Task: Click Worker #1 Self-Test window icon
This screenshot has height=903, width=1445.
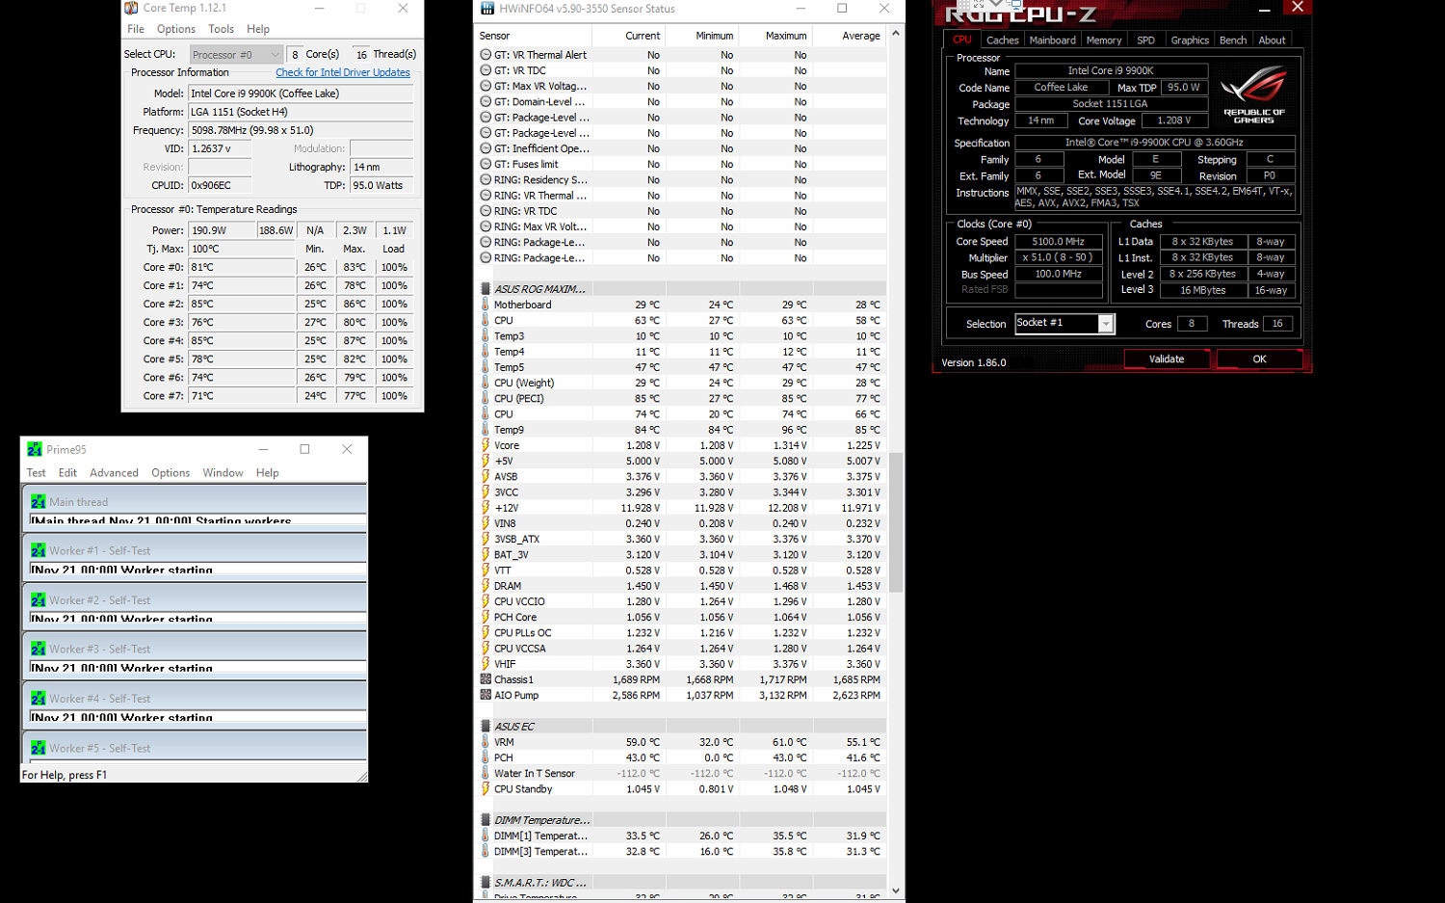Action: (x=39, y=550)
